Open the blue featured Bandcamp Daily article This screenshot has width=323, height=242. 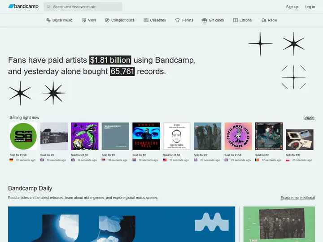122,225
